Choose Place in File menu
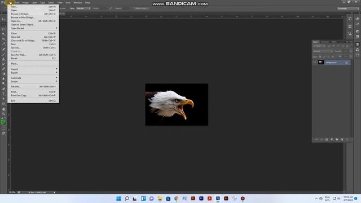This screenshot has height=203, width=361. [x=33, y=64]
